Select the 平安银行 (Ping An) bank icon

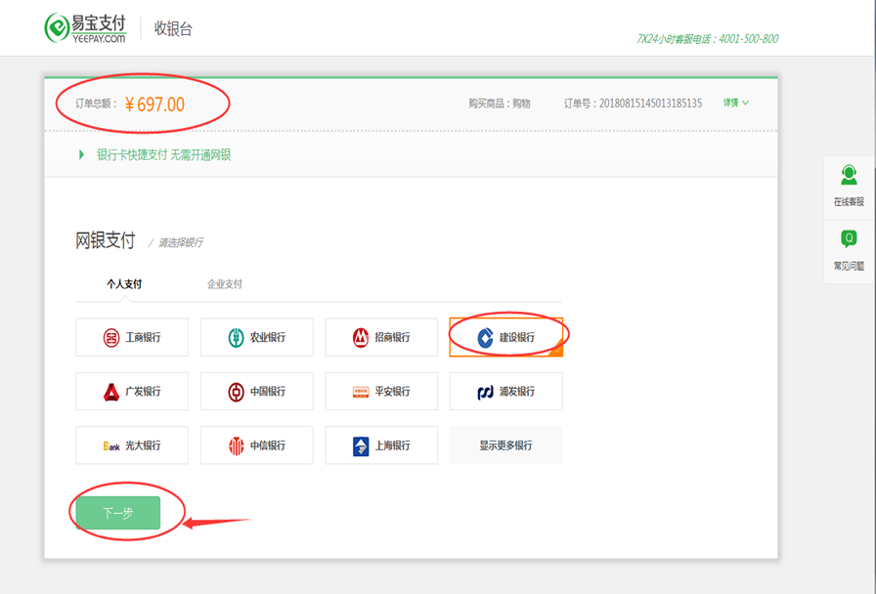(x=381, y=391)
